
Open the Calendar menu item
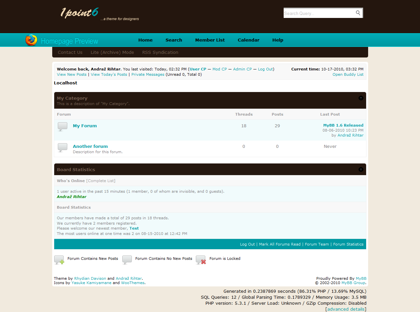(x=248, y=40)
